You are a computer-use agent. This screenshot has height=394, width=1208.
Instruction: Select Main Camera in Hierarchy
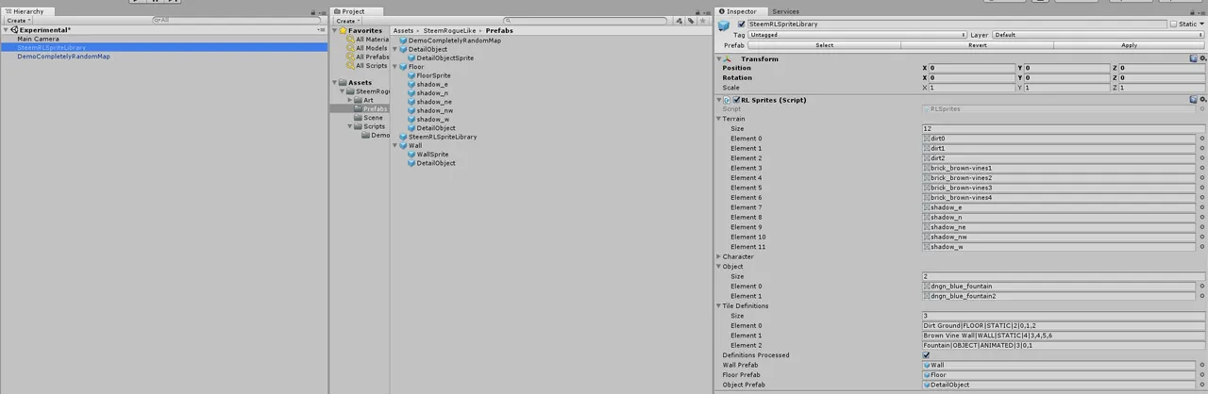38,39
